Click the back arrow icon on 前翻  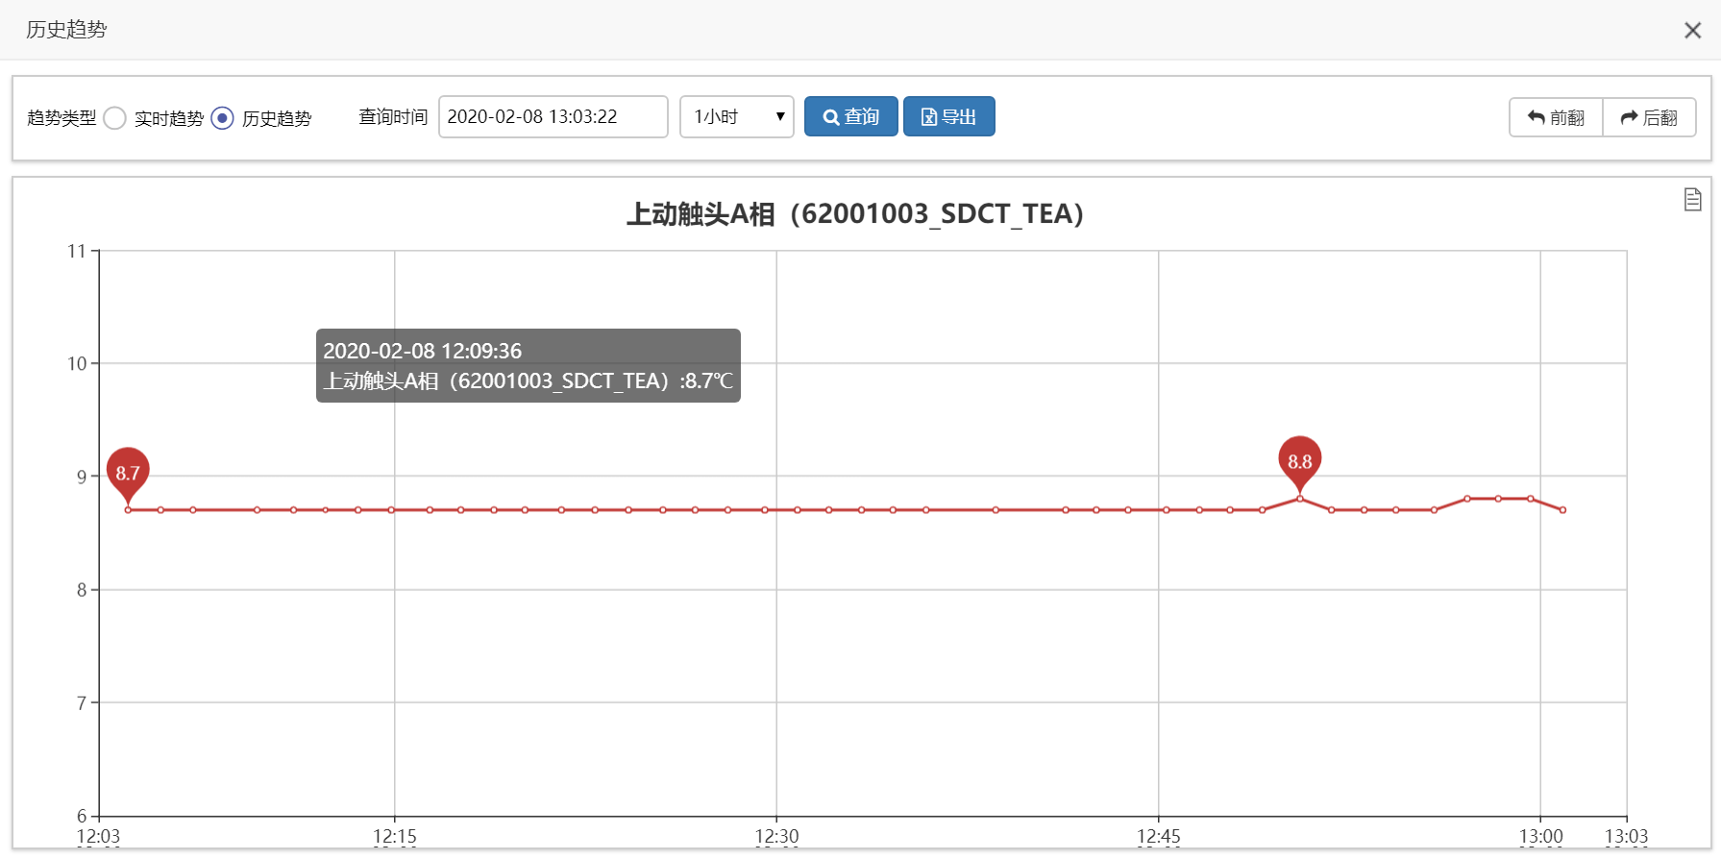1536,117
